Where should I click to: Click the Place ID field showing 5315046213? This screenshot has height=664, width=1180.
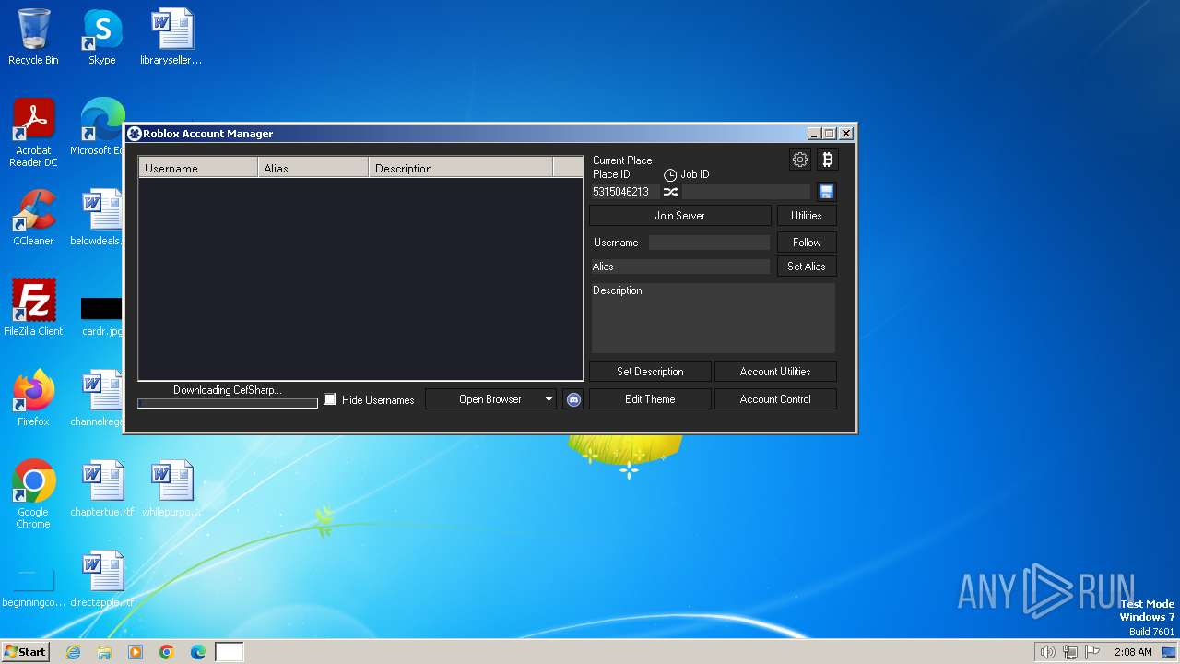click(x=625, y=192)
